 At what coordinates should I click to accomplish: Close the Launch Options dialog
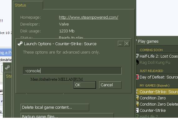tap(127, 44)
